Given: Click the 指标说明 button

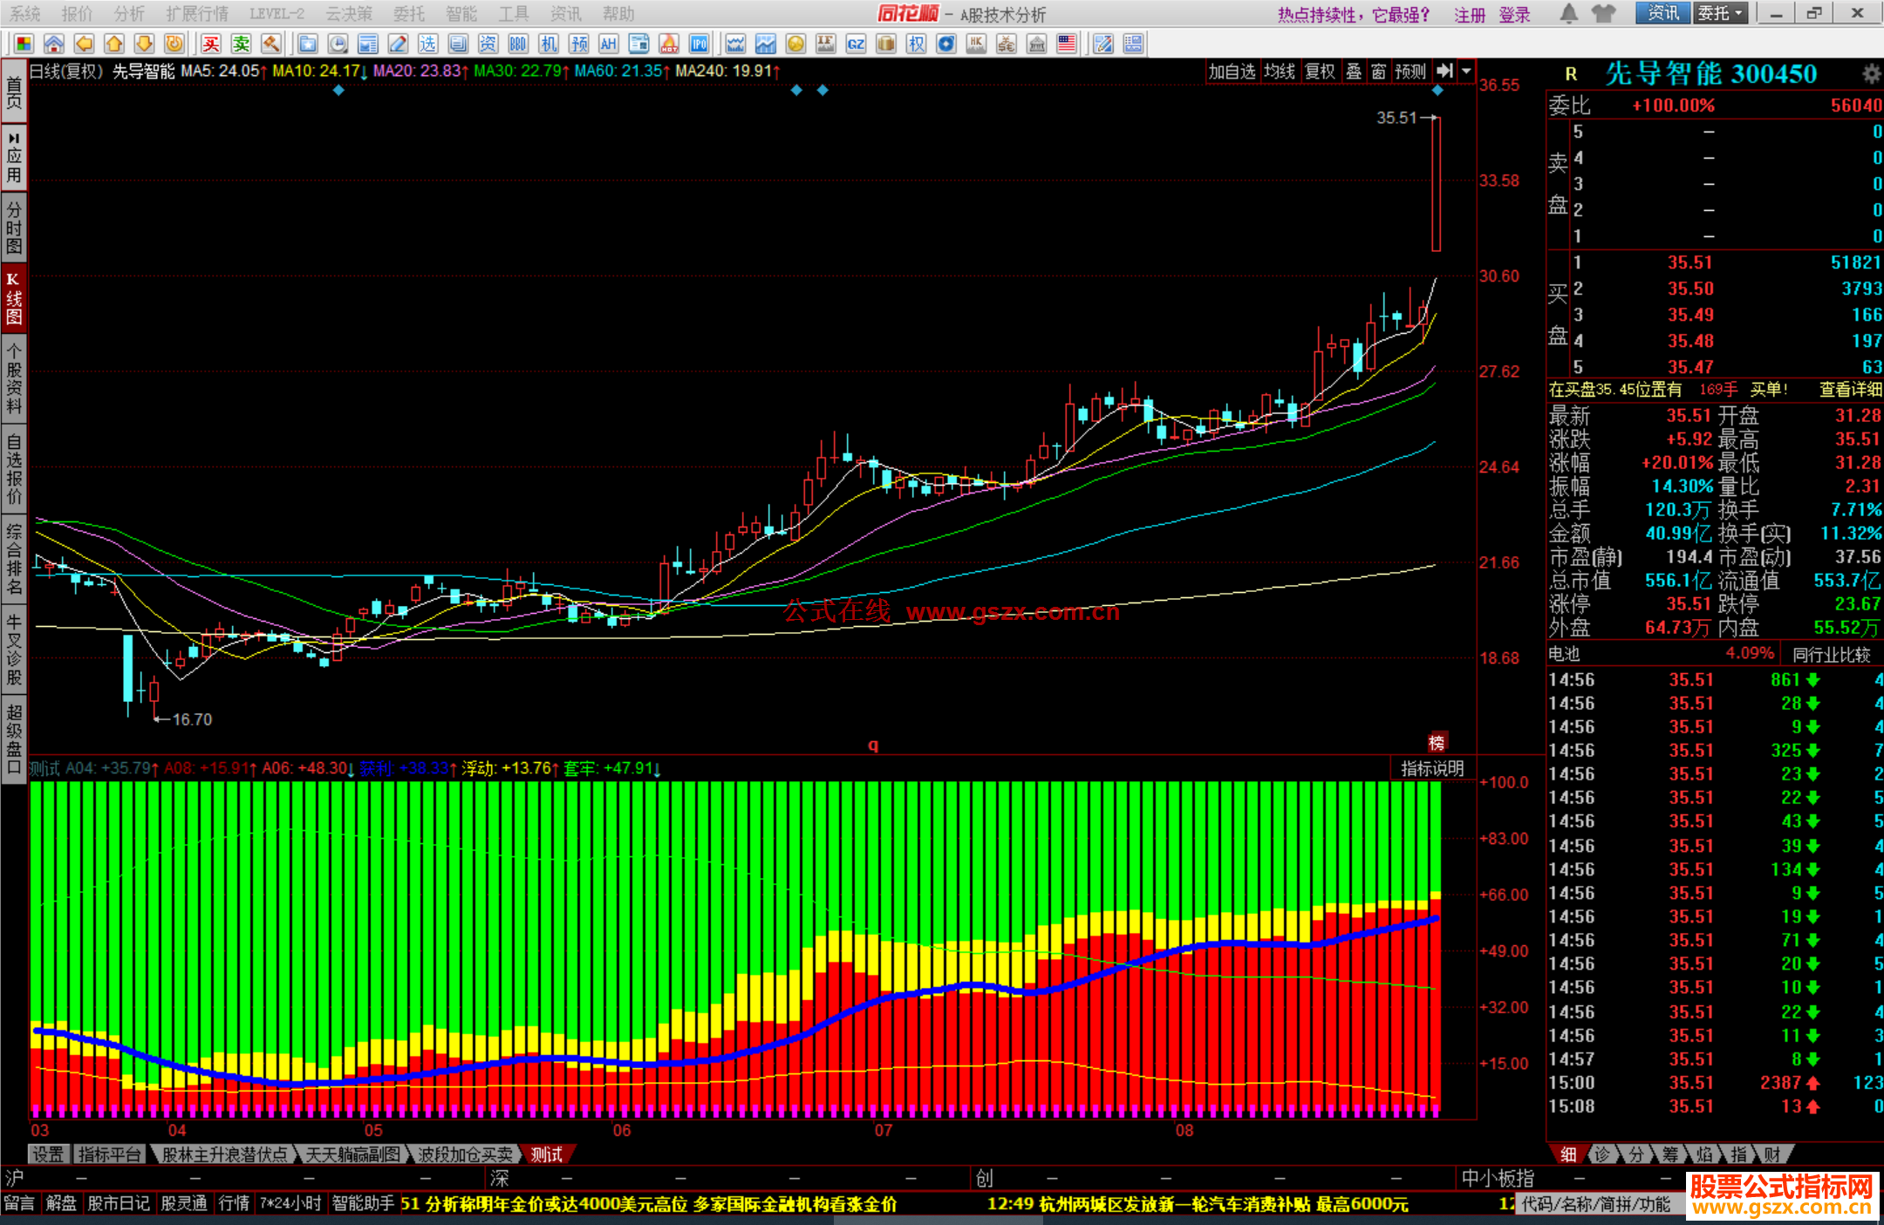Looking at the screenshot, I should pos(1431,769).
